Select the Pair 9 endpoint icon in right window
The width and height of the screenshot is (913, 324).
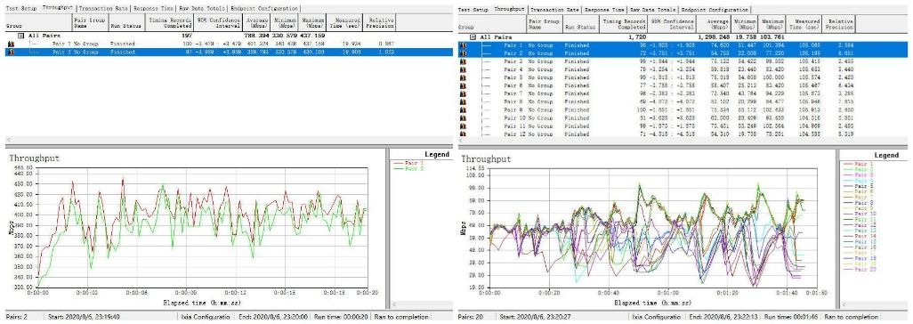[x=464, y=109]
